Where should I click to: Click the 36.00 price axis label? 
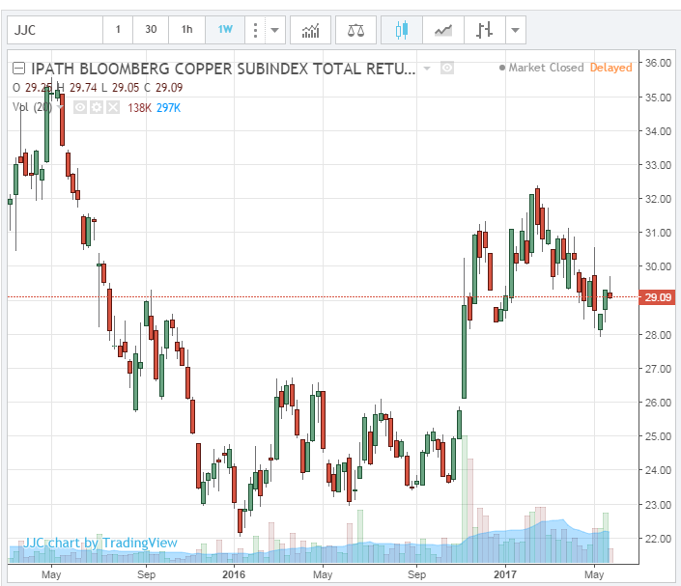pos(658,63)
